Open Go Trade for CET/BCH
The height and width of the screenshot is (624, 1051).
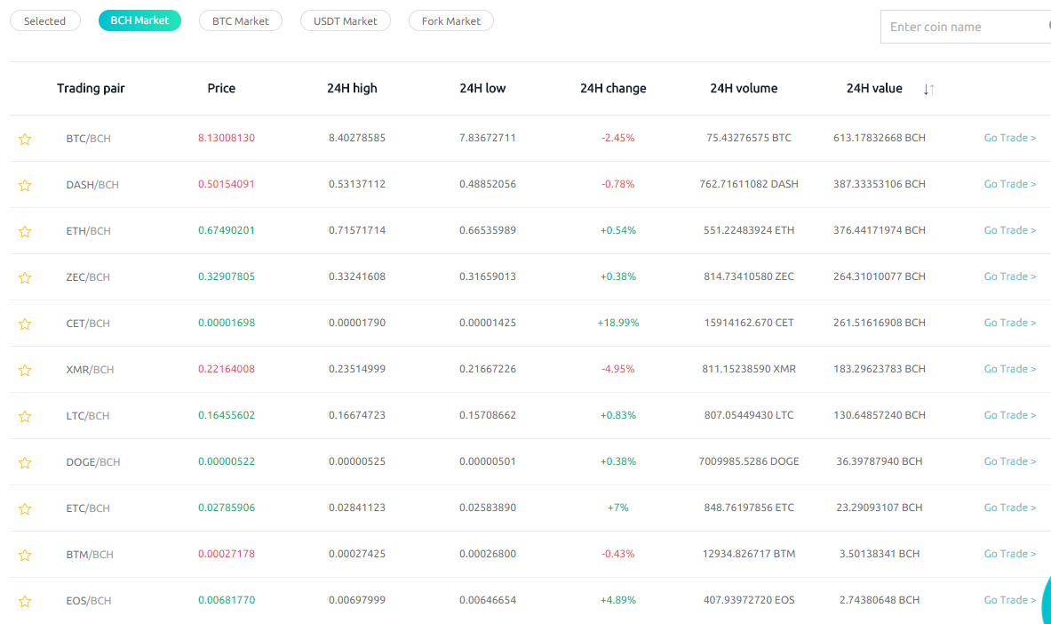pos(1009,323)
